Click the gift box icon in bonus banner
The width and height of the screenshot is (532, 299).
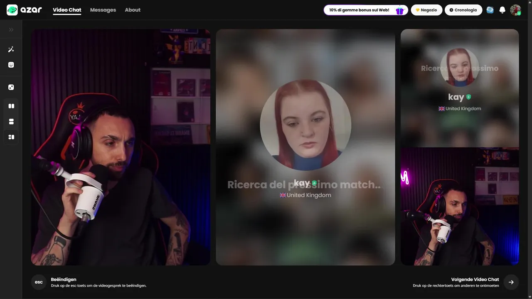[x=399, y=10]
